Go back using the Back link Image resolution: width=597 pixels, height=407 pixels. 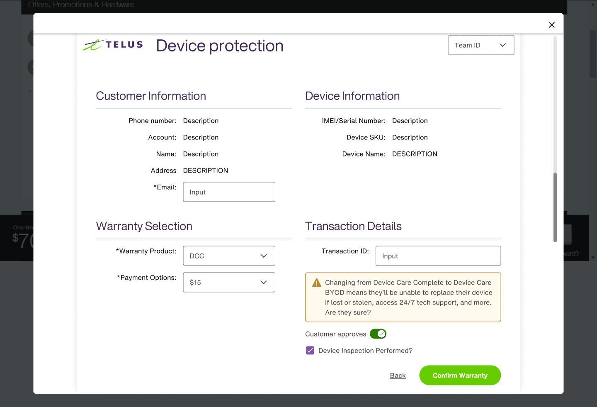point(398,375)
